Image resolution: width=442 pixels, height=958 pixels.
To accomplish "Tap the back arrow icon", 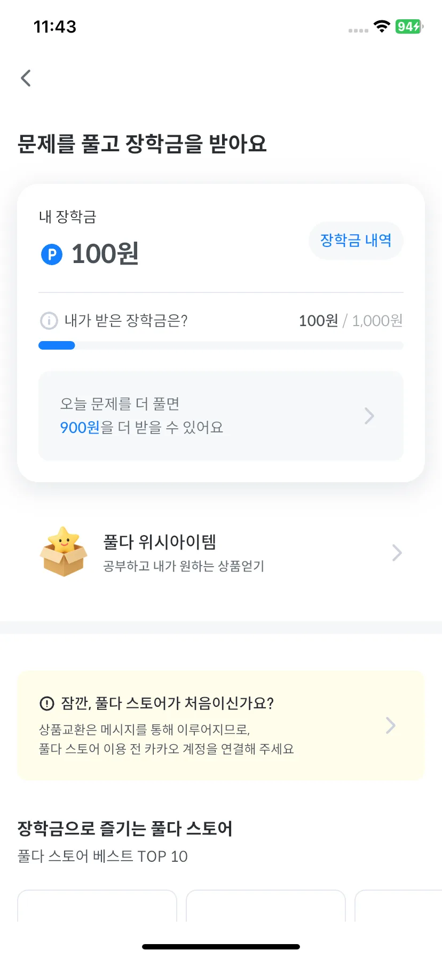I will pyautogui.click(x=26, y=78).
